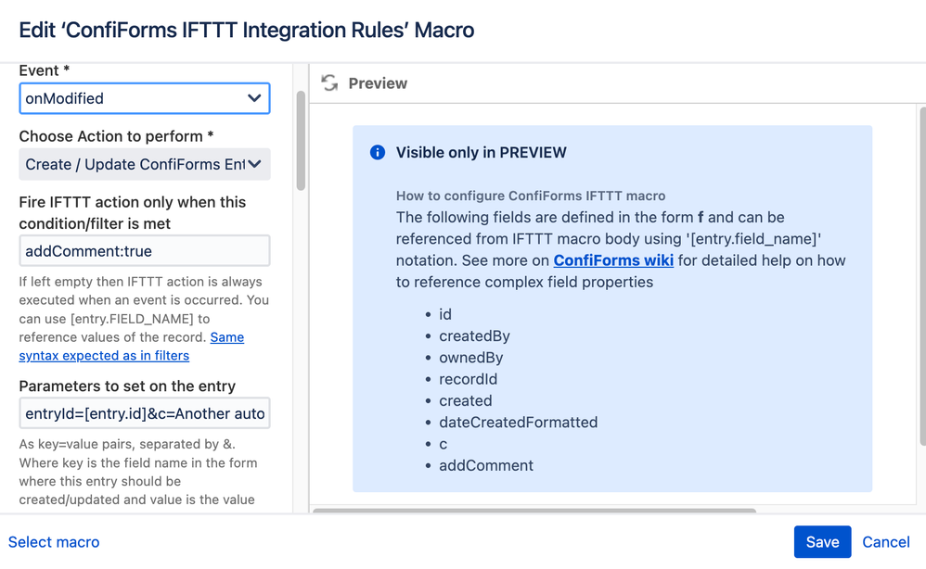Image resolution: width=926 pixels, height=569 pixels.
Task: Click the blue info icon in the preview notice
Action: (377, 152)
